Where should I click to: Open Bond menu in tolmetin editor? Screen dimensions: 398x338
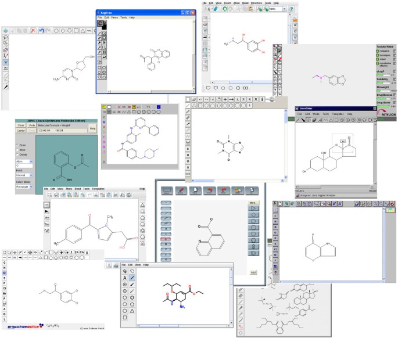(x=78, y=189)
